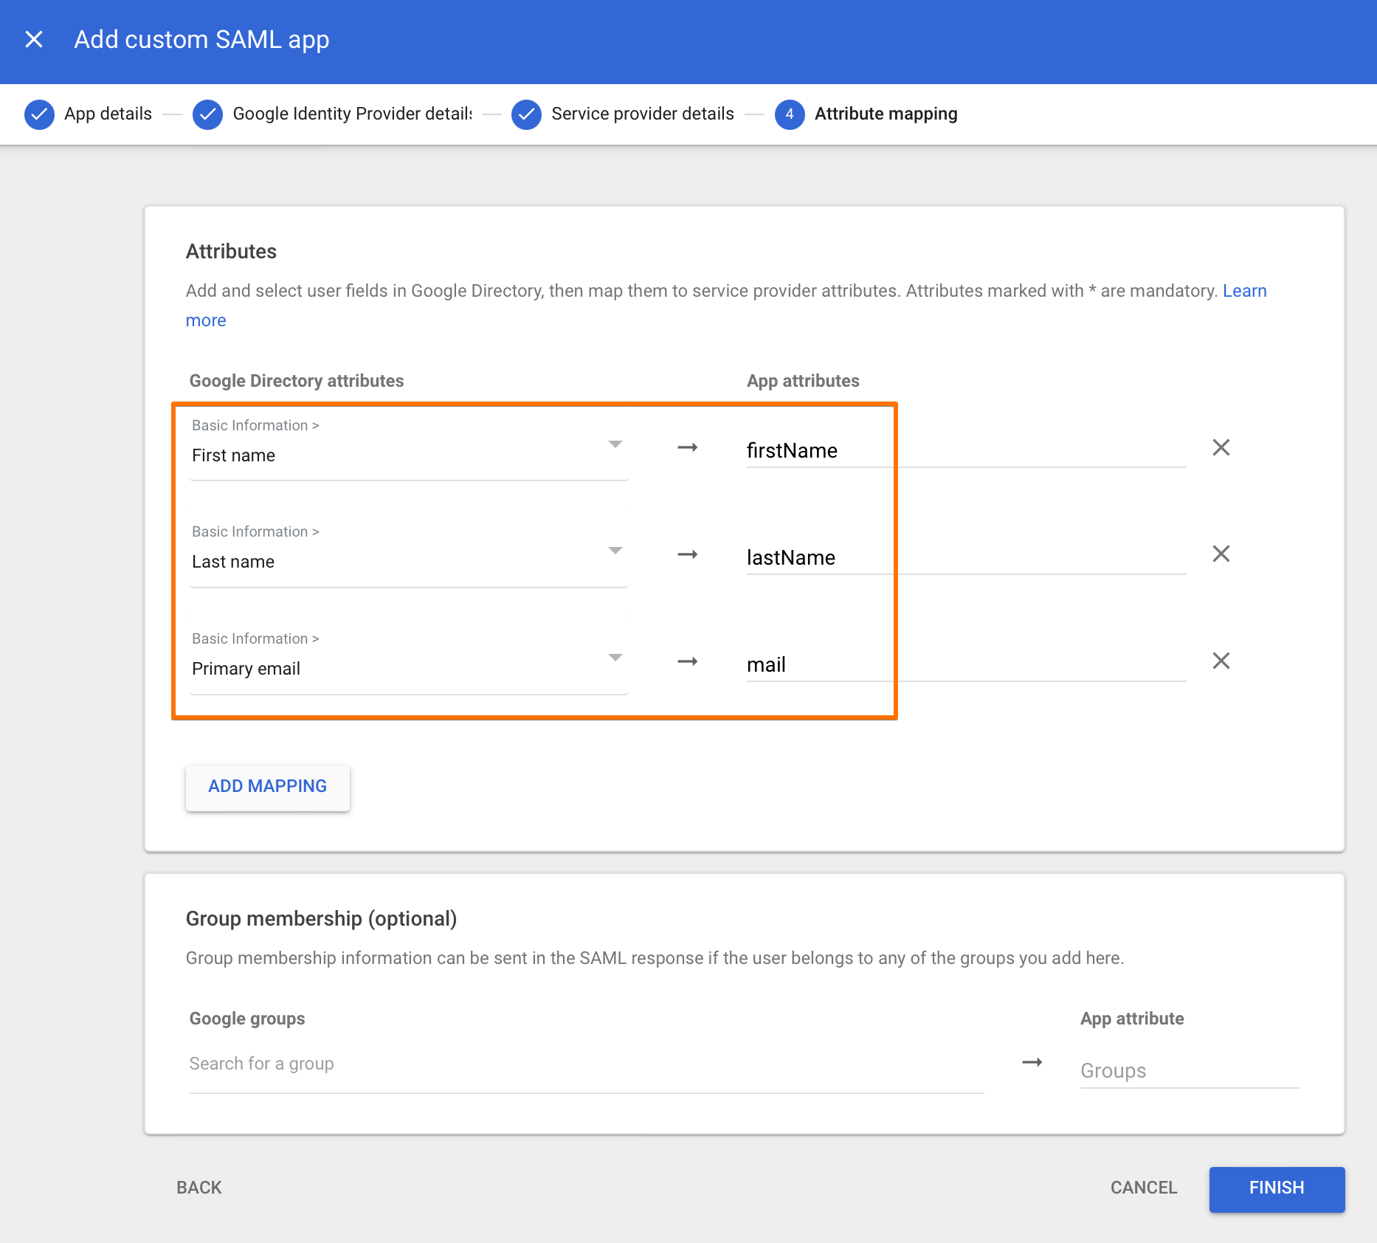
Task: Click the ADD MAPPING button
Action: point(268,787)
